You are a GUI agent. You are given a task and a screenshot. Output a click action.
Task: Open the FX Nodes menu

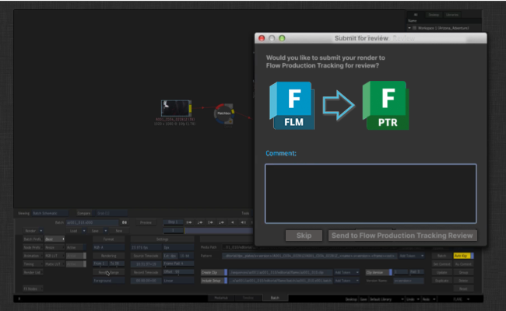(33, 288)
